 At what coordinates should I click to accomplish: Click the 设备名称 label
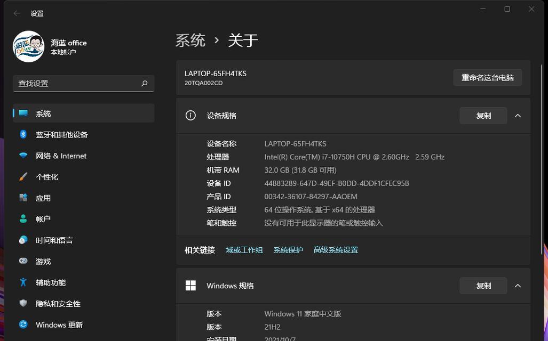pos(221,144)
